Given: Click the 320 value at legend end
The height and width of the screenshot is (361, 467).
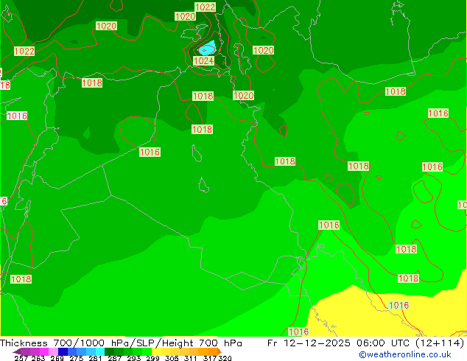Looking at the screenshot, I should [225, 359].
